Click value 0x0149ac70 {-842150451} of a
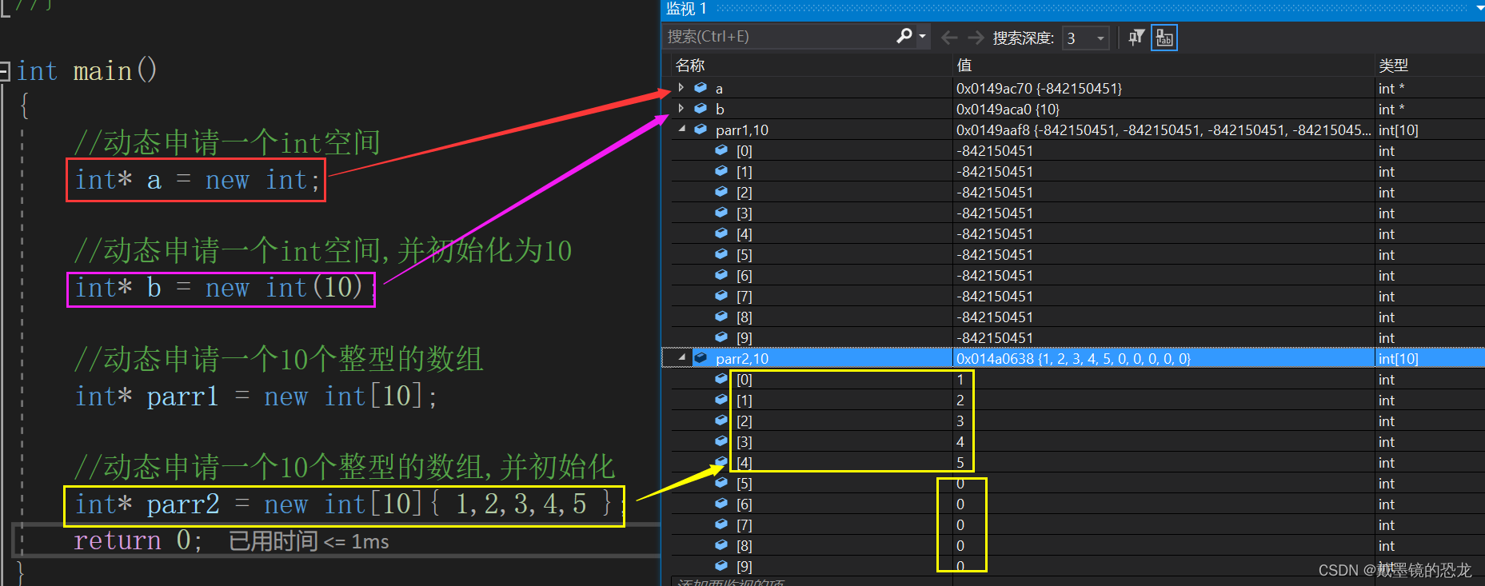The height and width of the screenshot is (586, 1485). tap(1039, 88)
